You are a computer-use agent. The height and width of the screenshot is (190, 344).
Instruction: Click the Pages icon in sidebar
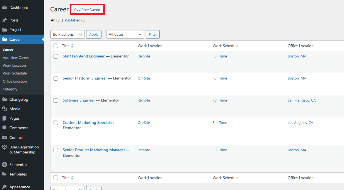click(4, 118)
